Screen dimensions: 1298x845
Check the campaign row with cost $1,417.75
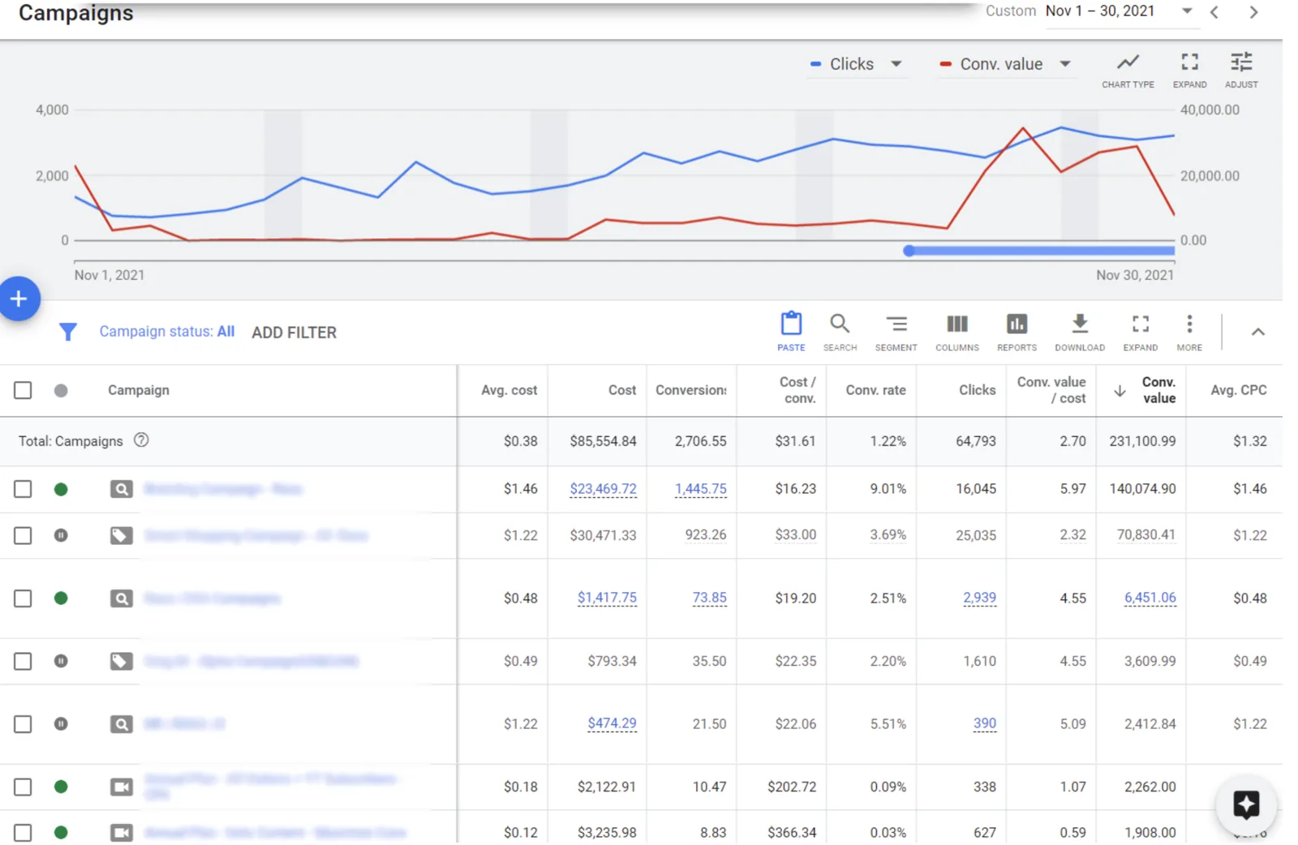(23, 598)
